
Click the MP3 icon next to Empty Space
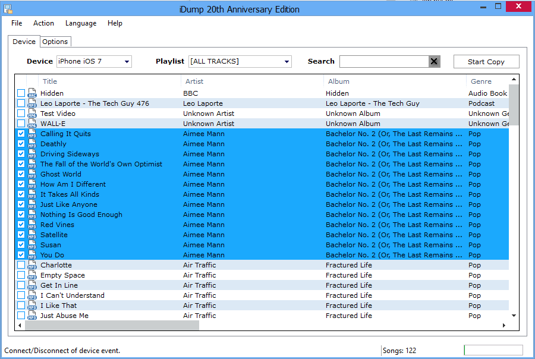(x=32, y=275)
